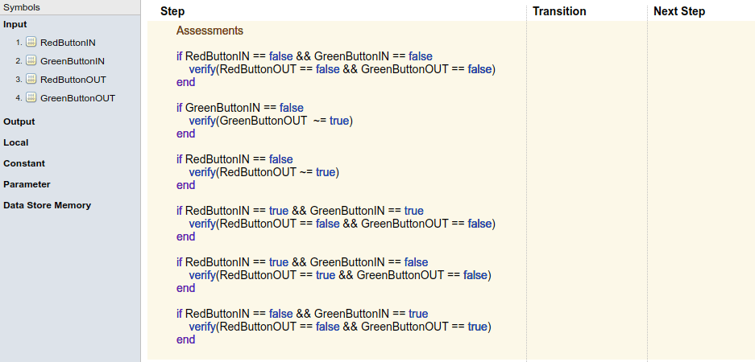Click the GreenButtonIN symbol icon
This screenshot has height=362, width=755.
(31, 61)
